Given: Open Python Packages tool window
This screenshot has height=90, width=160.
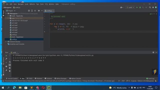Looking at the screenshot, I should (60, 78).
